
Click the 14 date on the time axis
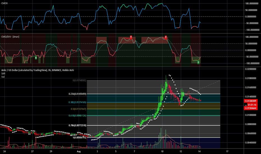click(x=199, y=151)
